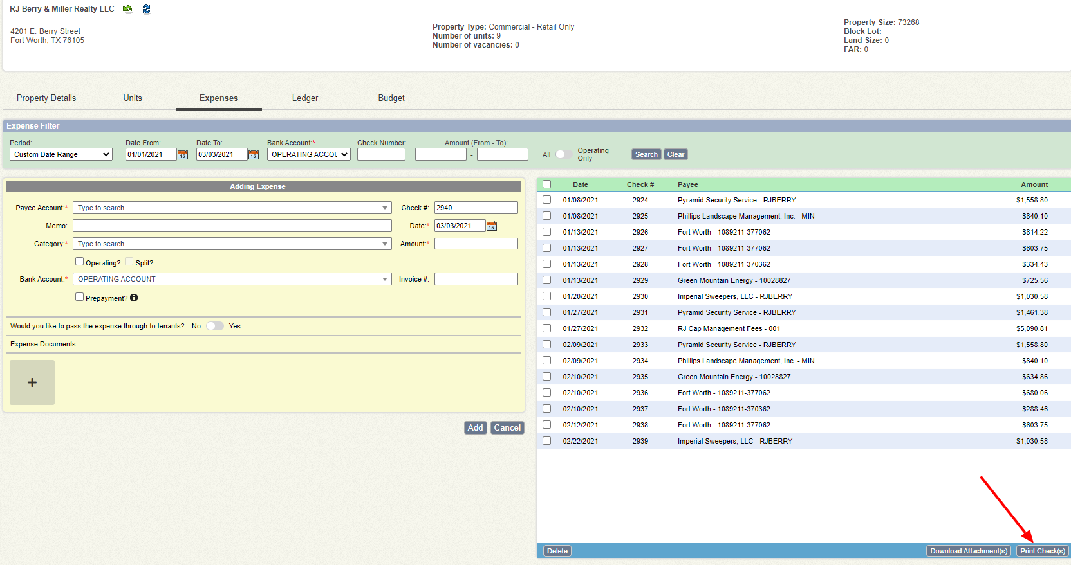Click the Invoice # input field
The height and width of the screenshot is (565, 1071).
476,279
